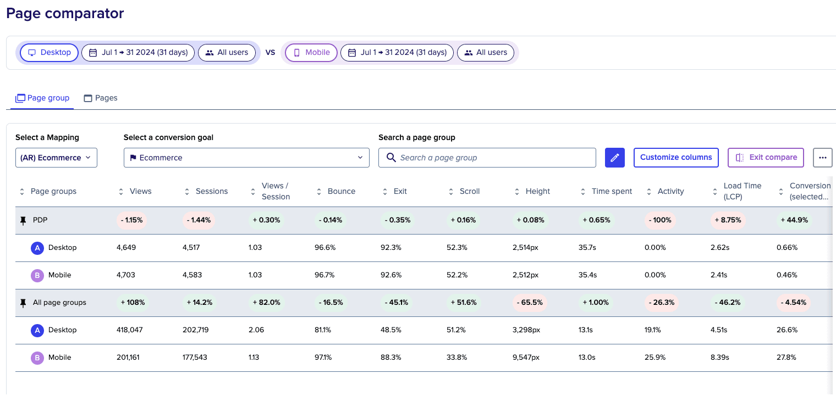Screen dimensions: 836x418
Task: Toggle sorting on the Bounce column
Action: pyautogui.click(x=319, y=191)
